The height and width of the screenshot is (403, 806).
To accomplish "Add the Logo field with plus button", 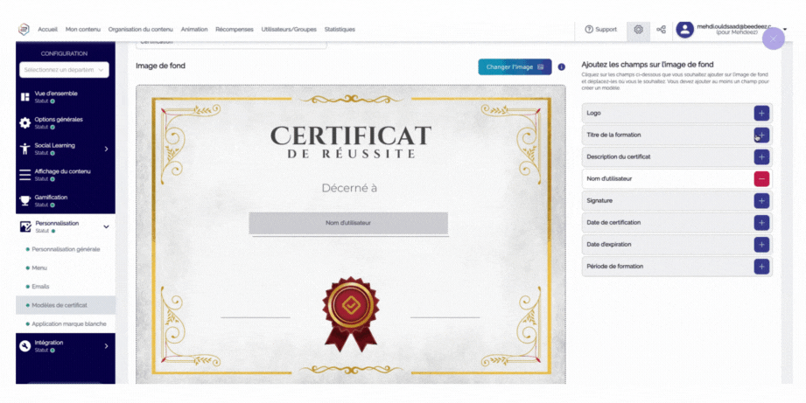I will click(761, 113).
